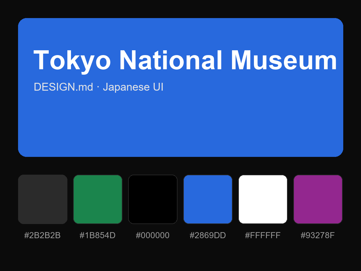Select the white #FFFFFF swatch
The width and height of the screenshot is (361, 271).
pyautogui.click(x=263, y=199)
